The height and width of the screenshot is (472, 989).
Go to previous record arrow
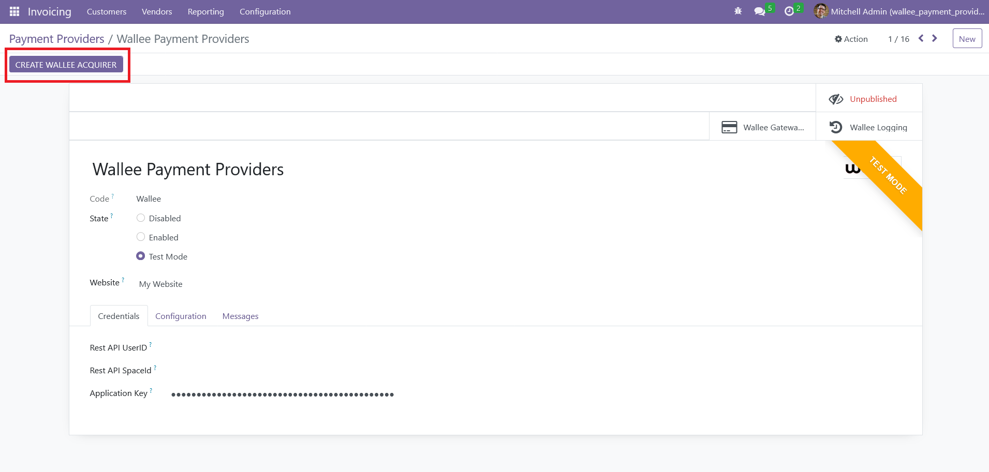(x=921, y=38)
